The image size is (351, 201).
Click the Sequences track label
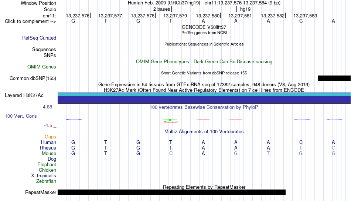click(44, 49)
